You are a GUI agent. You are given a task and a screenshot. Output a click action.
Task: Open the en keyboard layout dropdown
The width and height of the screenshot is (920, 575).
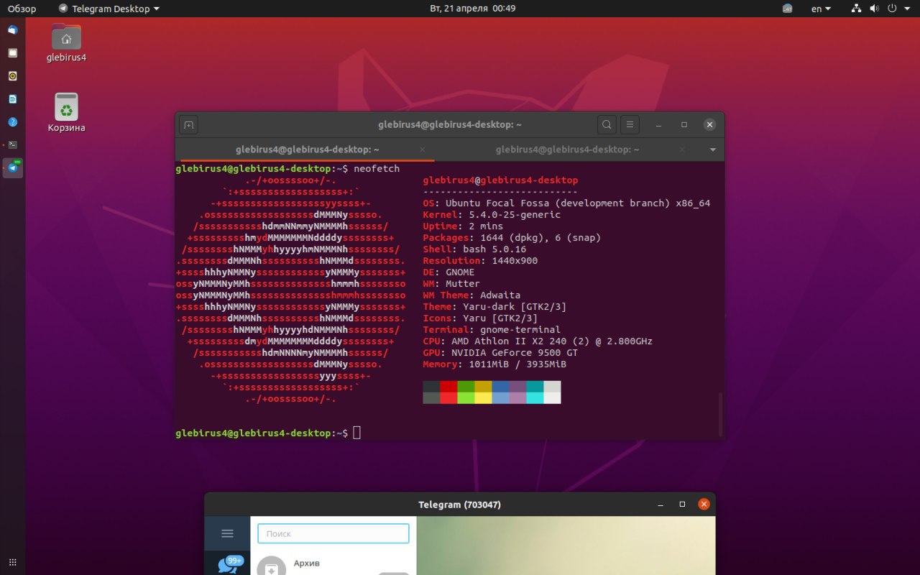pyautogui.click(x=821, y=9)
